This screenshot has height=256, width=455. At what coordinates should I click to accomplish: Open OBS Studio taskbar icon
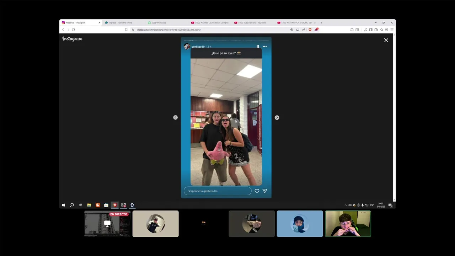click(132, 205)
